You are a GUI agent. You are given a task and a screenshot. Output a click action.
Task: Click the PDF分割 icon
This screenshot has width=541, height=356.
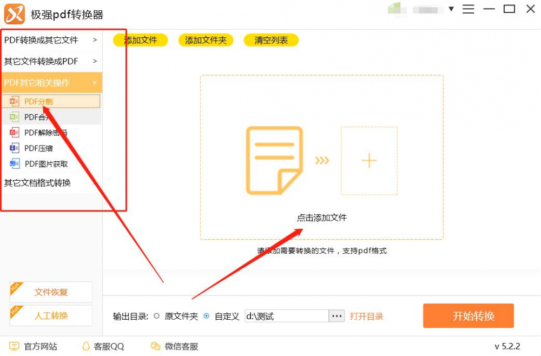tap(14, 101)
